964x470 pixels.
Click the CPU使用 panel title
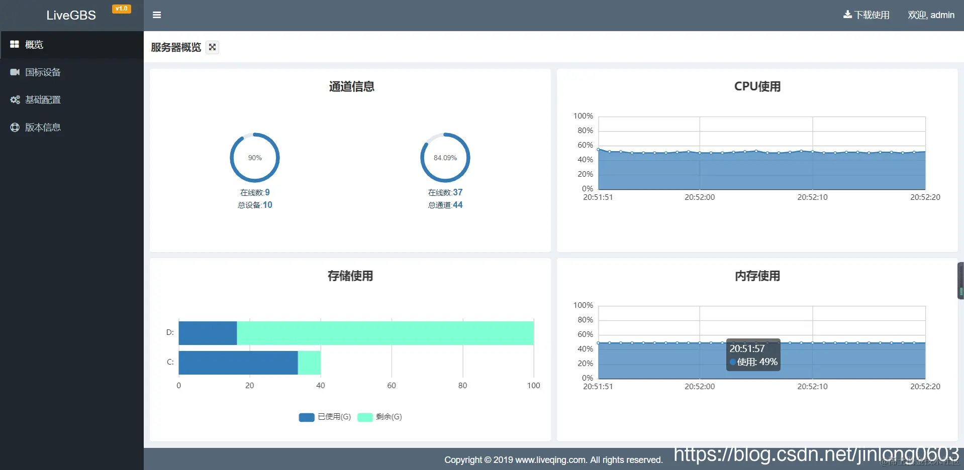[x=757, y=86]
